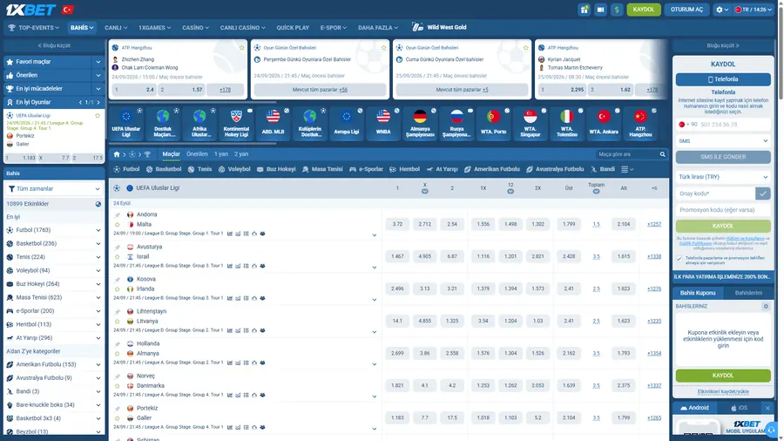Click the home breadcrumb icon

(117, 154)
